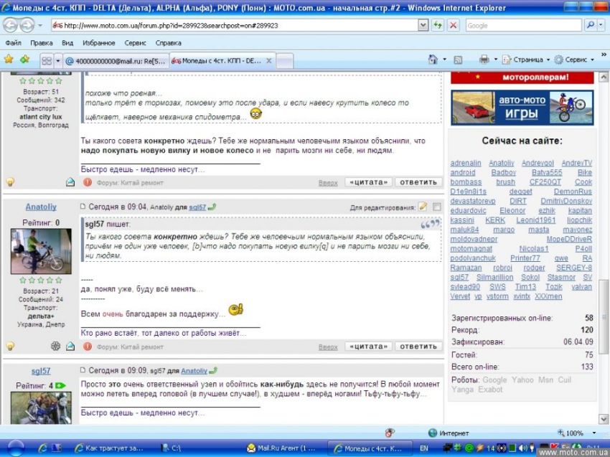Click the Print icon in toolbar
This screenshot has width=610, height=457.
(x=484, y=60)
